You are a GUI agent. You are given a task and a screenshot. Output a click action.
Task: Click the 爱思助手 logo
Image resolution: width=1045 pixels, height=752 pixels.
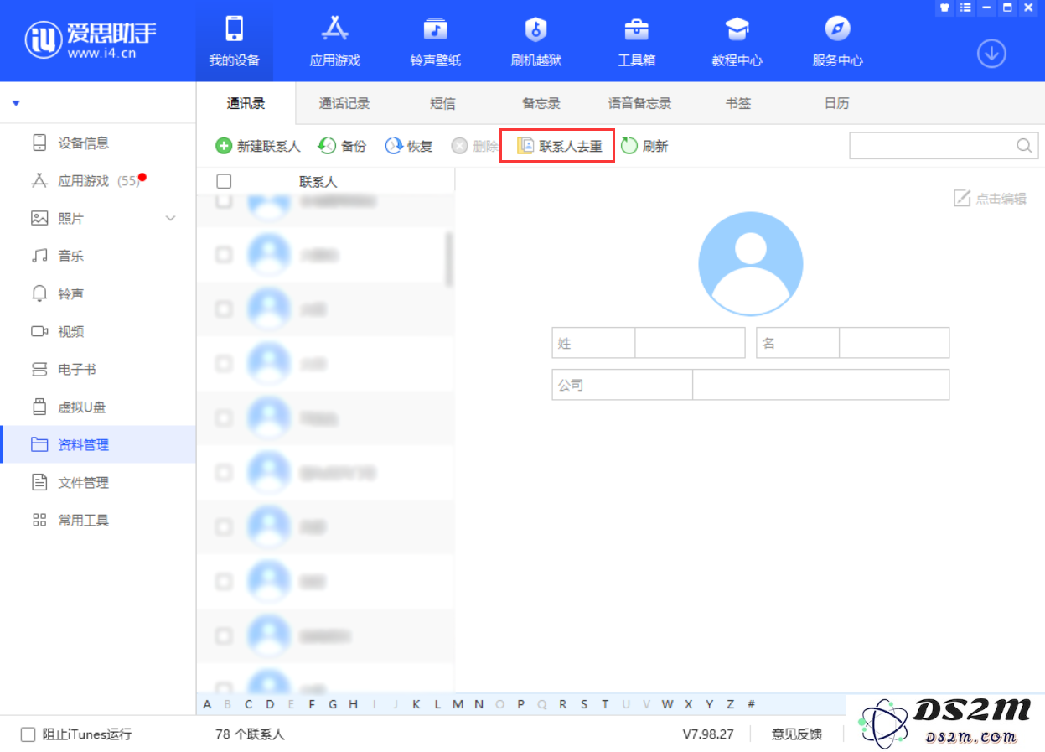(x=91, y=39)
